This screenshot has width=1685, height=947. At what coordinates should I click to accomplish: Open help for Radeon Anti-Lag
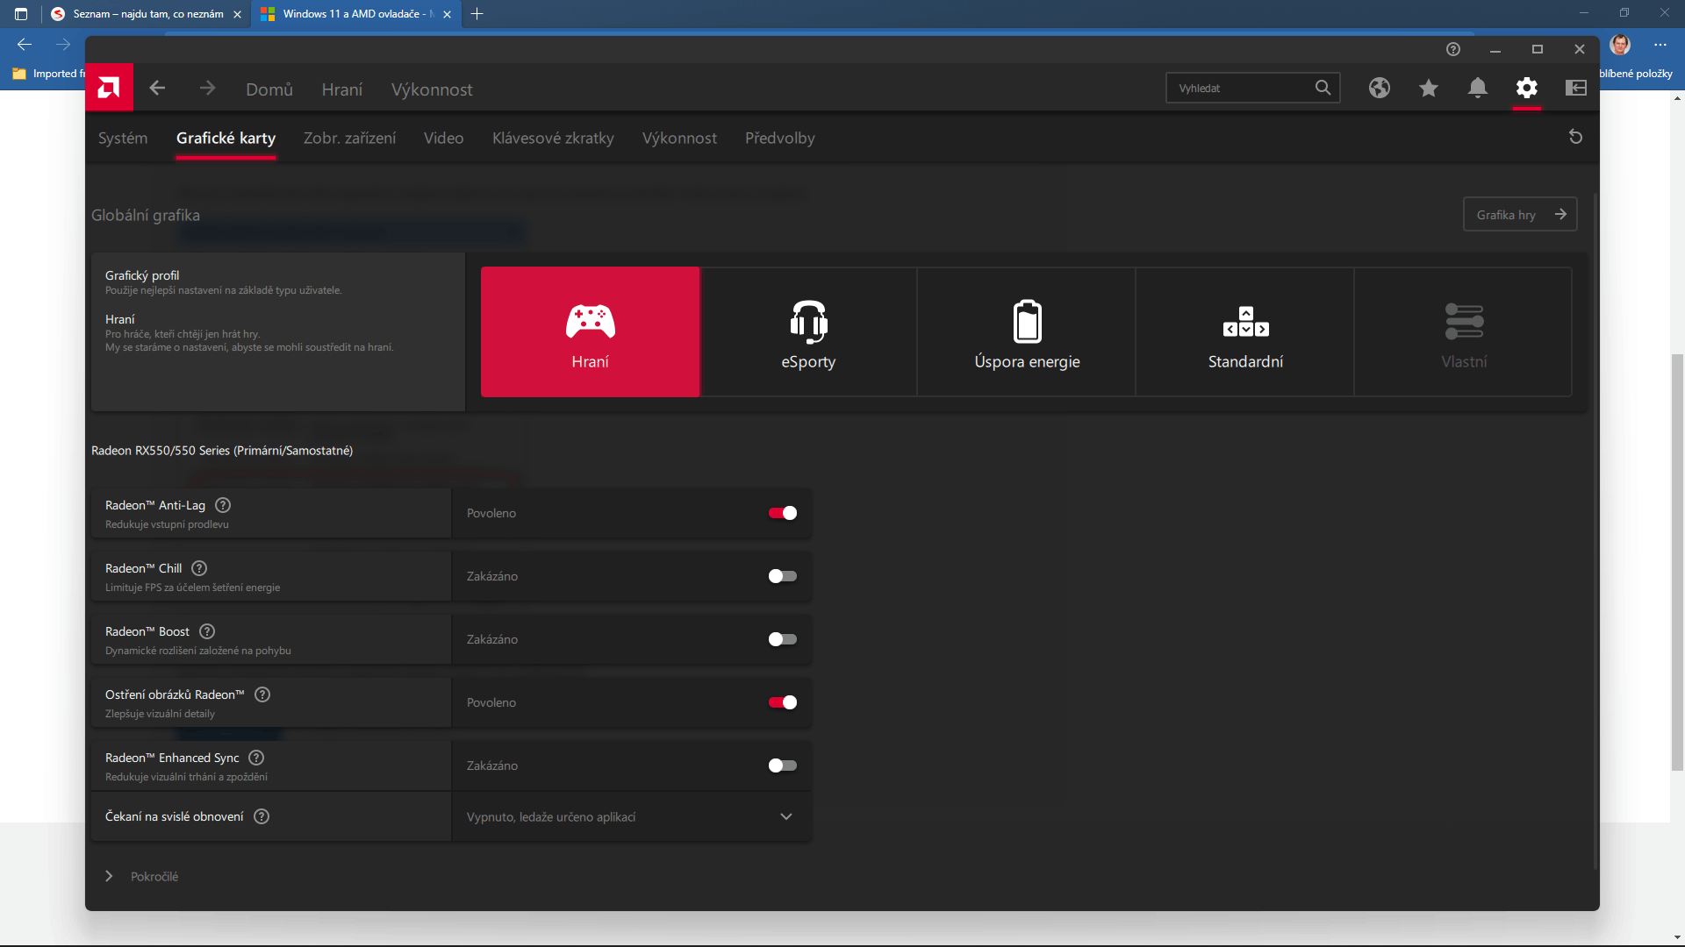point(223,505)
